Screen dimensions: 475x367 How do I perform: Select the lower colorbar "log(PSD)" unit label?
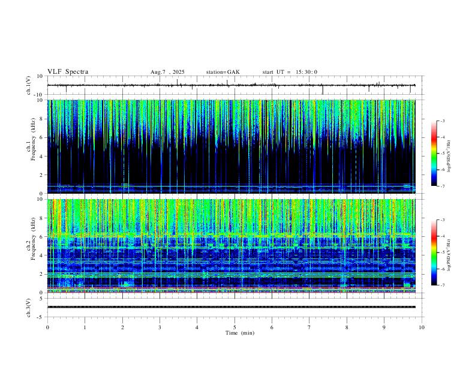(449, 255)
